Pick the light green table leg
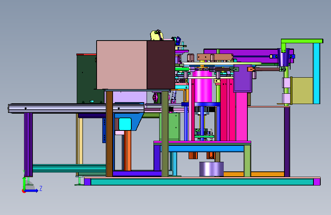331x215 pixels. (x=247, y=161)
